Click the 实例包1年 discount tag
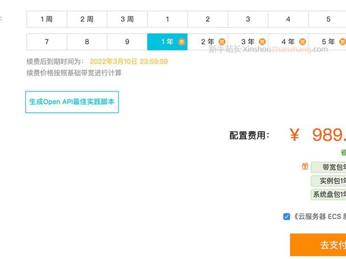 click(x=328, y=181)
